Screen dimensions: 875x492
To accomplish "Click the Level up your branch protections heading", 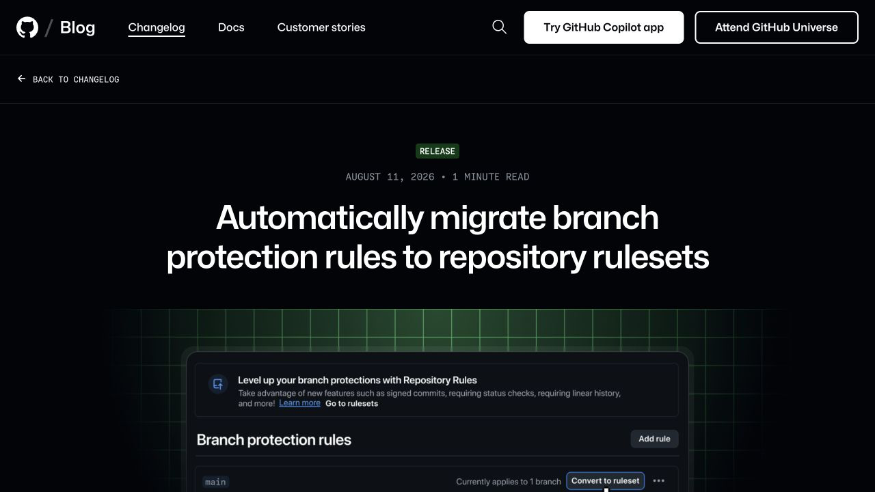I will (x=358, y=380).
